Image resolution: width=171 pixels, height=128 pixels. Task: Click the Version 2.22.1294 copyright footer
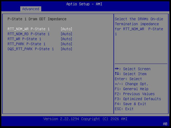(x=85, y=119)
